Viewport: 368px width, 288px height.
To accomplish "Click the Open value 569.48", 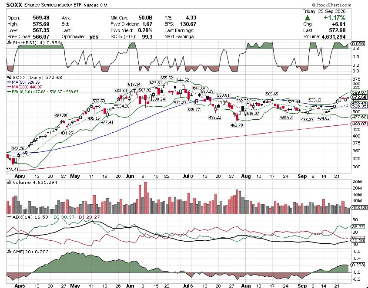I will 41,18.
